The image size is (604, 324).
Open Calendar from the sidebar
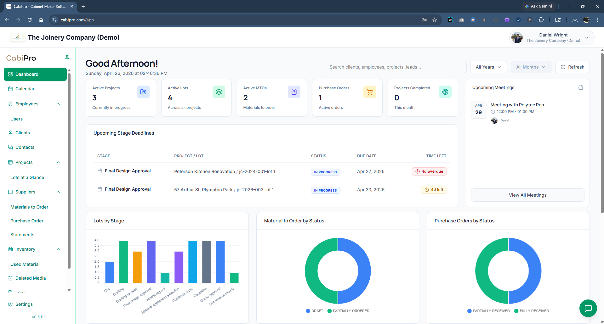pos(25,89)
